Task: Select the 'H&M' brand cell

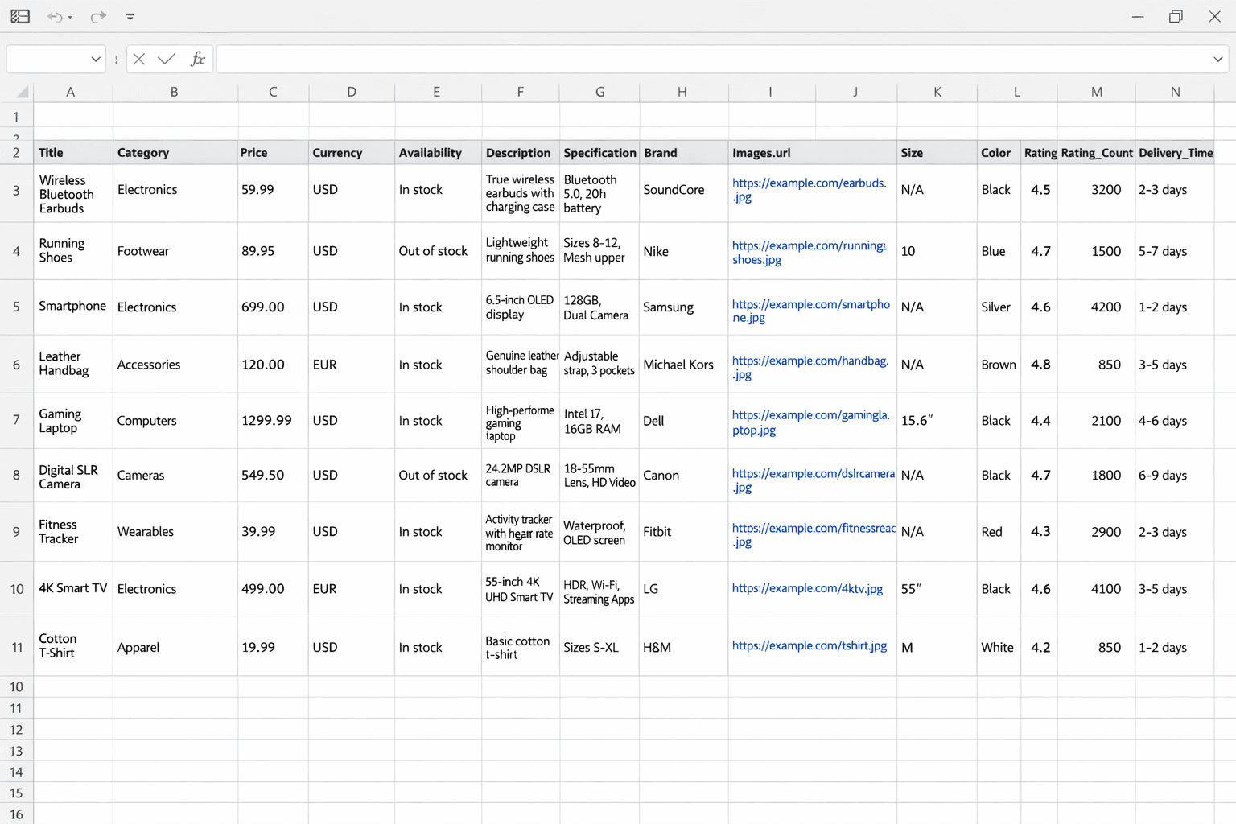Action: click(x=684, y=647)
